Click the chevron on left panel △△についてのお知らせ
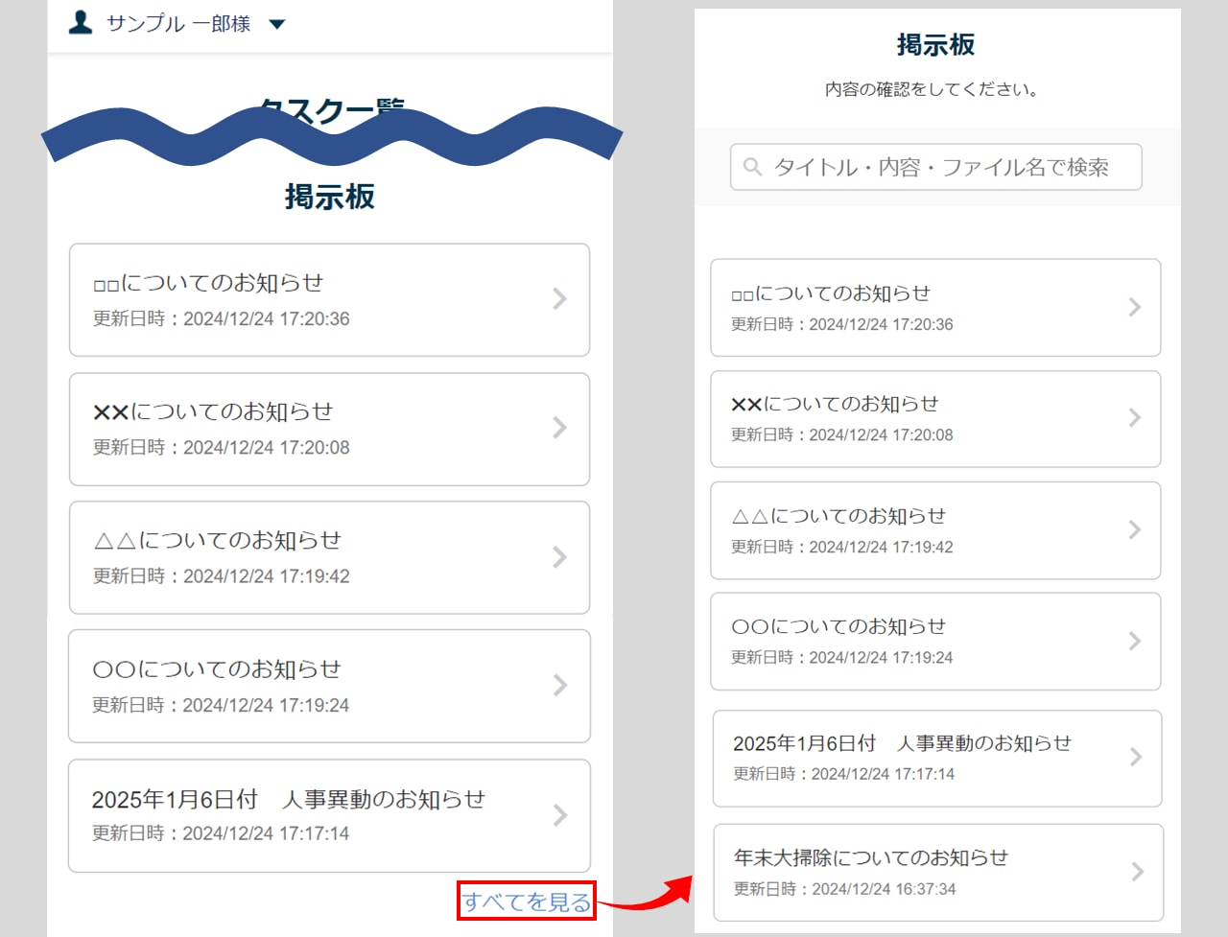The width and height of the screenshot is (1228, 937). tap(560, 557)
